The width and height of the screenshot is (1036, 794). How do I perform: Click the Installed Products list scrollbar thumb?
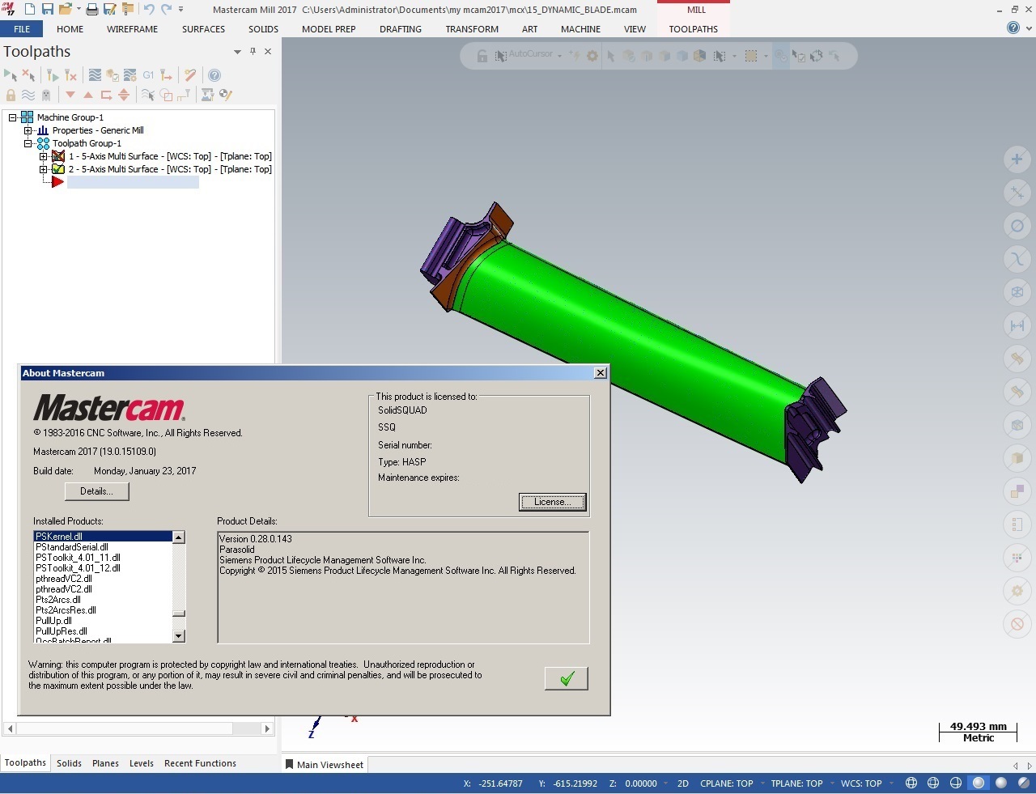[x=179, y=614]
